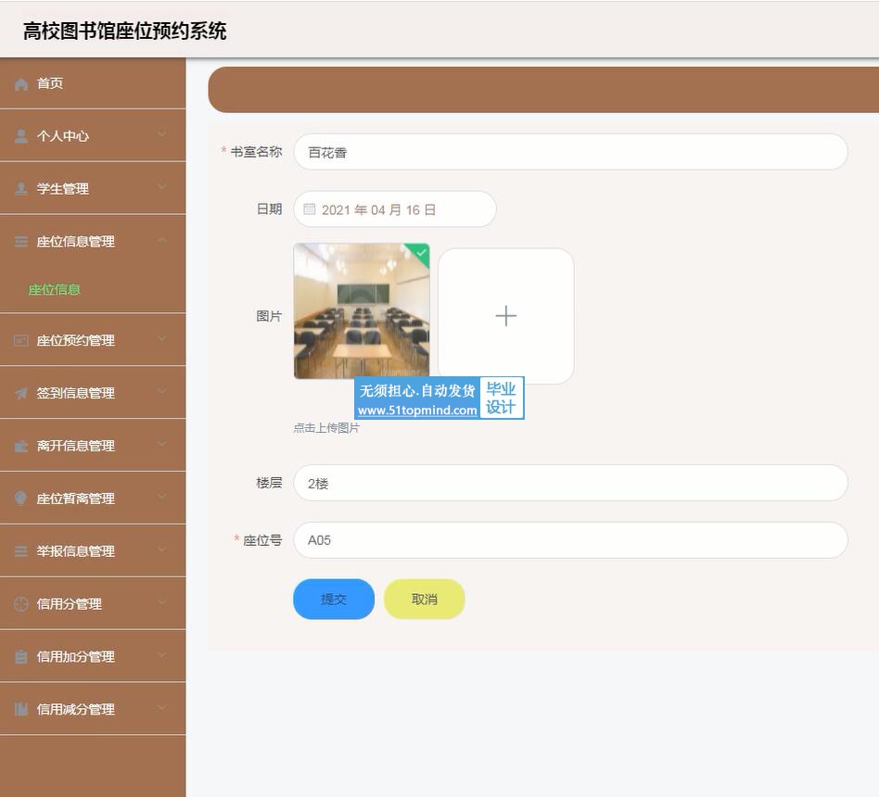
Task: Expand the 学生管理 chevron
Action: pos(162,186)
